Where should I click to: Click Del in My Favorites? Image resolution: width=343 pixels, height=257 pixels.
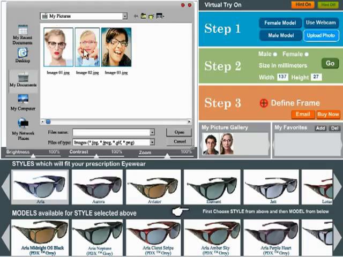pyautogui.click(x=334, y=128)
